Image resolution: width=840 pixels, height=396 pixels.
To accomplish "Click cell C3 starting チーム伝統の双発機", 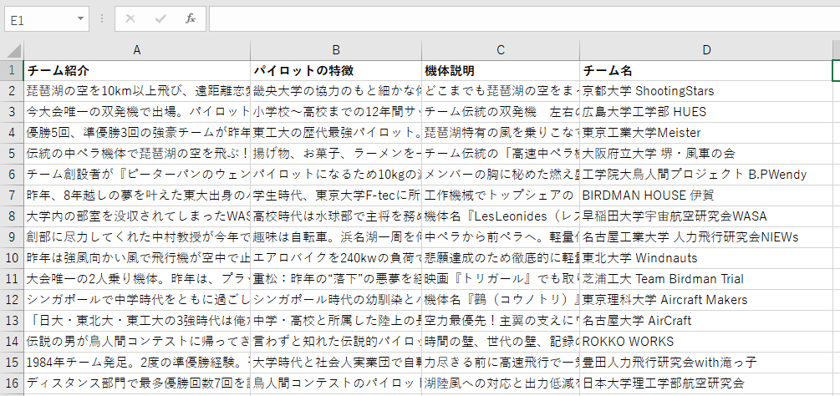I will click(x=501, y=112).
